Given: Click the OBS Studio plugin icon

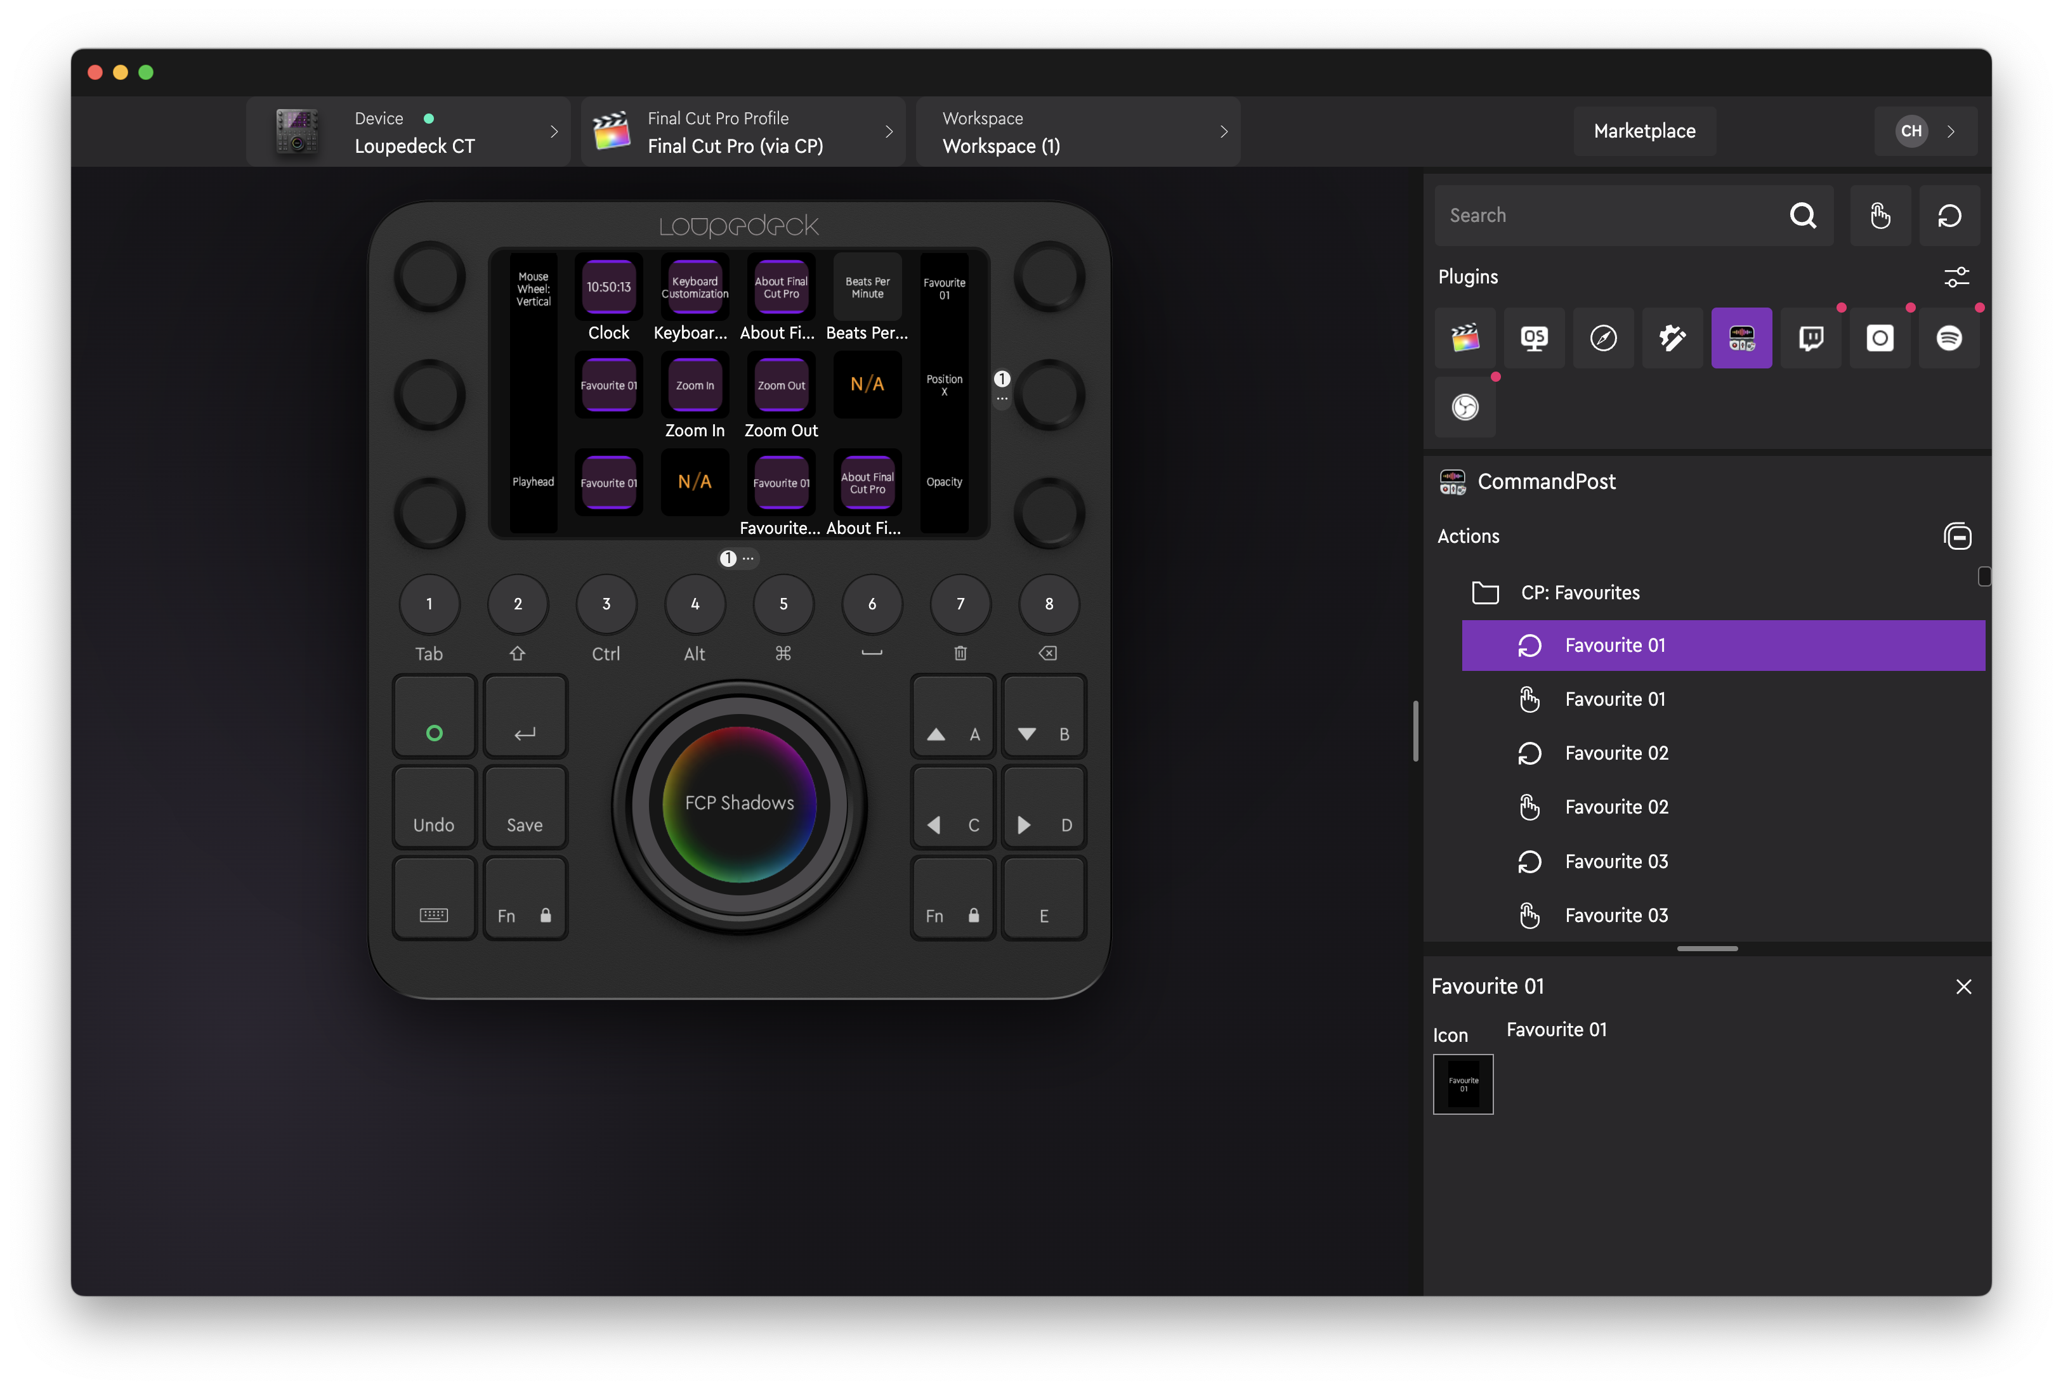Looking at the screenshot, I should [1465, 407].
